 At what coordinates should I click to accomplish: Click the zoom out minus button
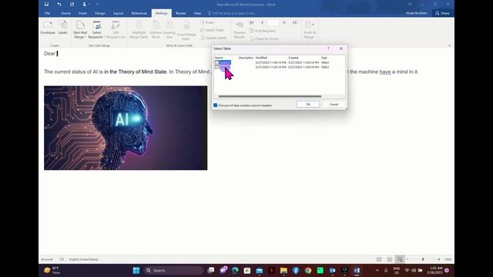coord(407,259)
